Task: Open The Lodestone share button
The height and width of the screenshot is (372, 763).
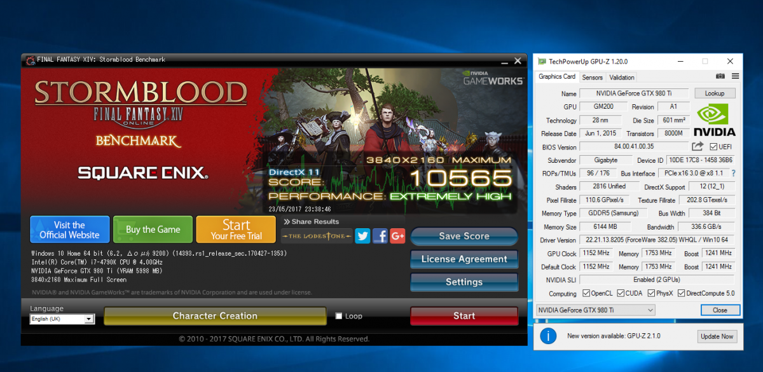Action: pos(317,236)
